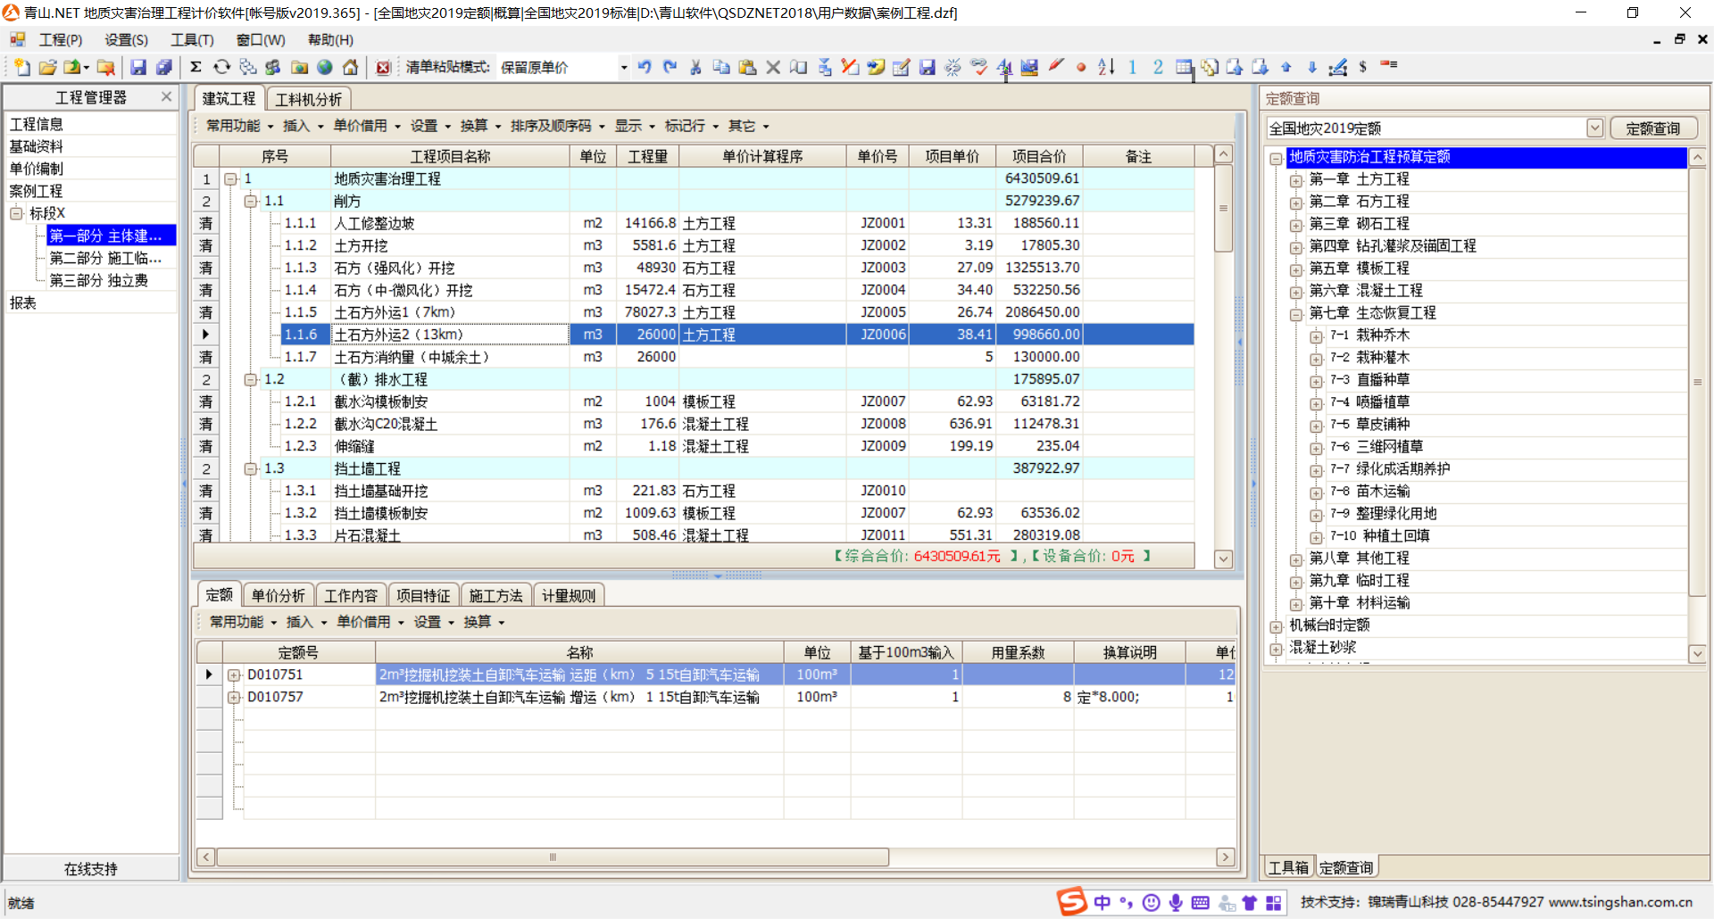Click the 在线支持 button
This screenshot has height=919, width=1714.
91,868
